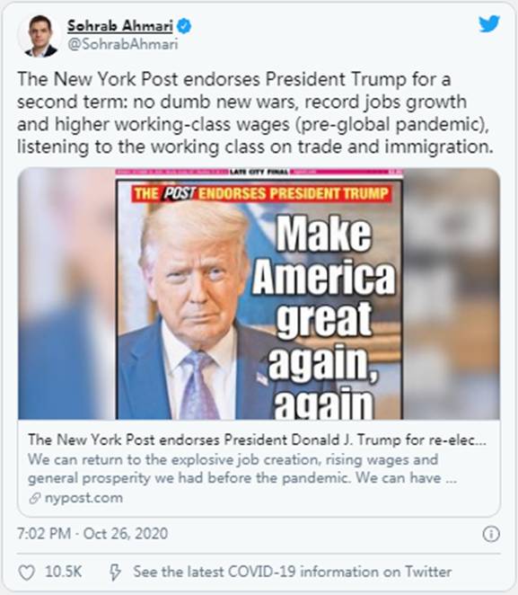Click the link chain icon beside nypost.com
The height and width of the screenshot is (595, 518).
(x=35, y=498)
